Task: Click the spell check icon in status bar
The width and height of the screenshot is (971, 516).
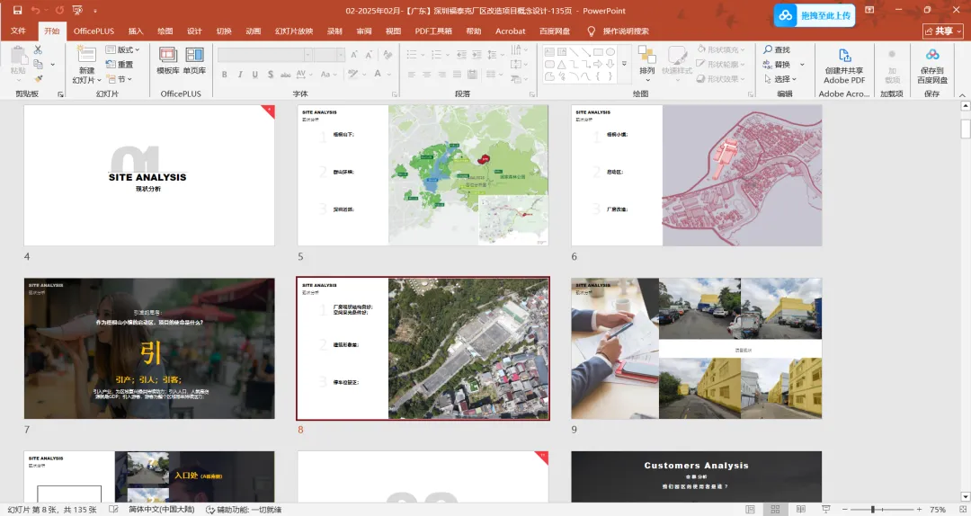Action: tap(114, 509)
